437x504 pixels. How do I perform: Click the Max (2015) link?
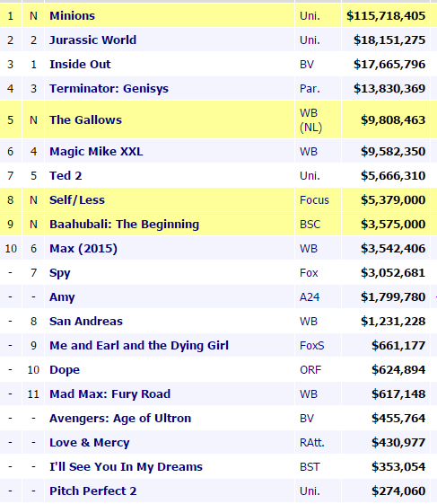[83, 249]
